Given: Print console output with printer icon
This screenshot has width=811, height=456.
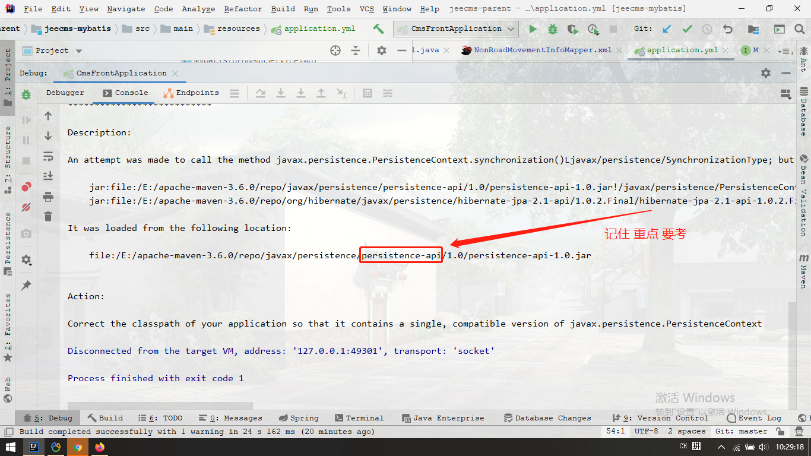Looking at the screenshot, I should tap(48, 197).
